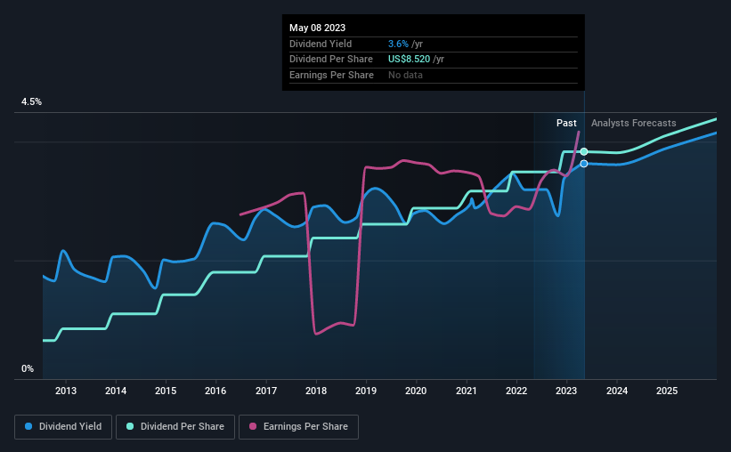Image resolution: width=731 pixels, height=452 pixels.
Task: Click the May 08 2023 tooltip date
Action: (x=318, y=28)
